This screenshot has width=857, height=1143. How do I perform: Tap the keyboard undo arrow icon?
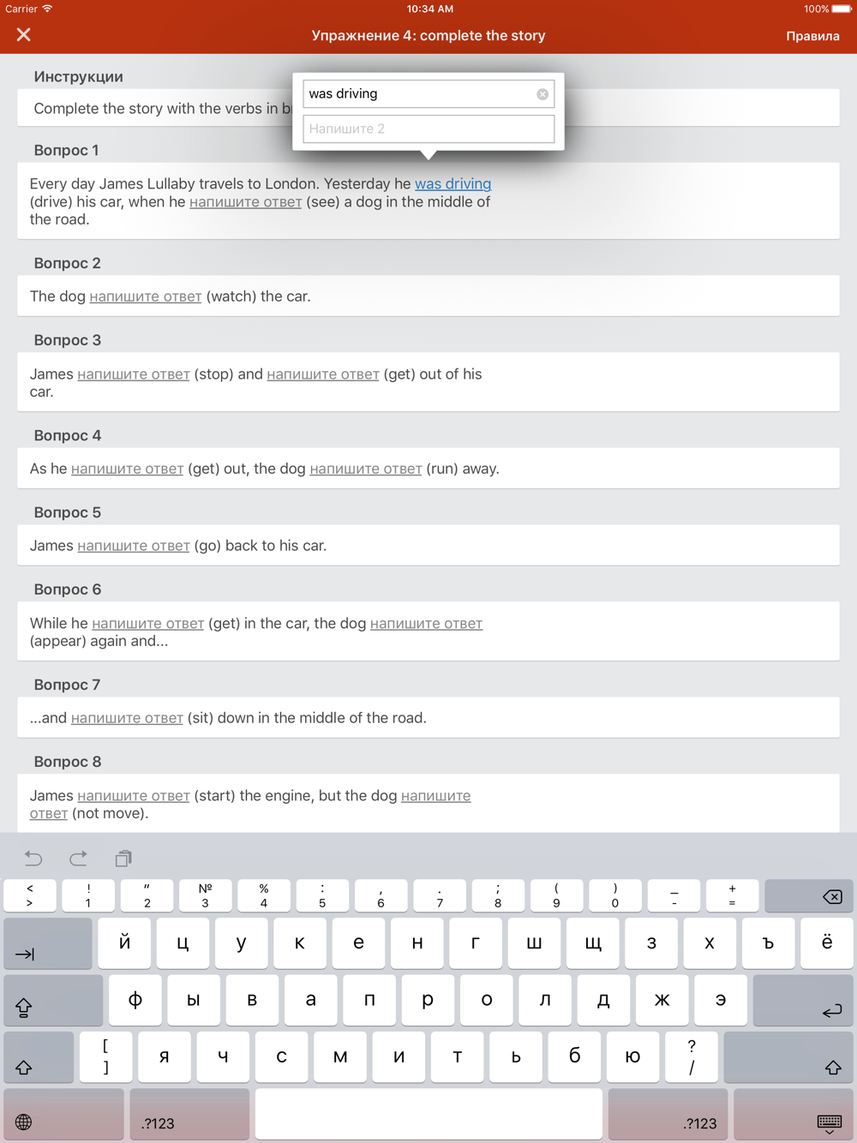(x=33, y=858)
